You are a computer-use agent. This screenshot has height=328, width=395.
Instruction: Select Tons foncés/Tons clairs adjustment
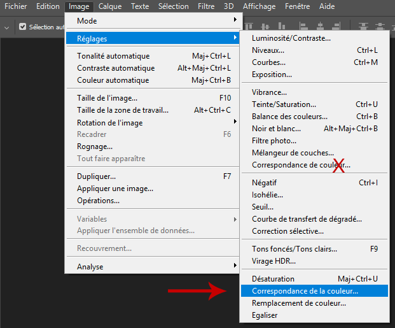click(295, 249)
